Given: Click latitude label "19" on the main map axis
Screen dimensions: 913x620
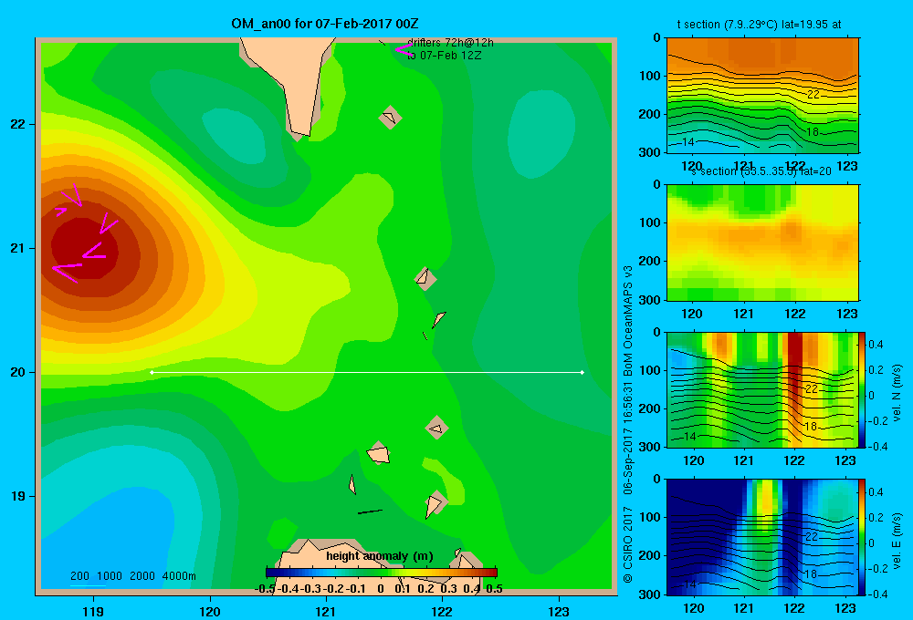Looking at the screenshot, I should (18, 496).
